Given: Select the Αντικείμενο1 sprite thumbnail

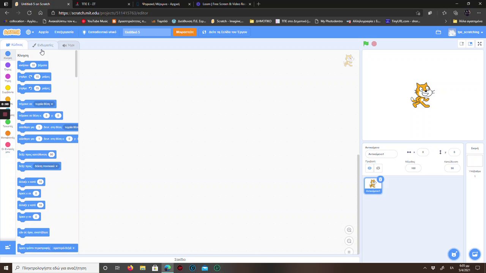Looking at the screenshot, I should pyautogui.click(x=373, y=185).
